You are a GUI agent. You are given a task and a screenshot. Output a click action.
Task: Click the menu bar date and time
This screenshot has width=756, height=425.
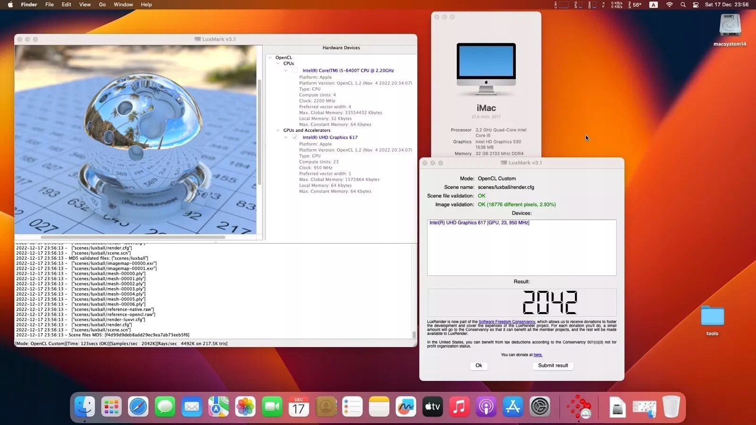pyautogui.click(x=727, y=5)
